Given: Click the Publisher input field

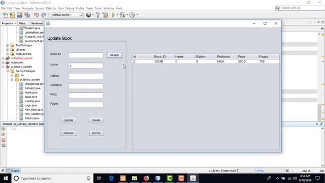Looking at the screenshot, I should [x=86, y=86].
